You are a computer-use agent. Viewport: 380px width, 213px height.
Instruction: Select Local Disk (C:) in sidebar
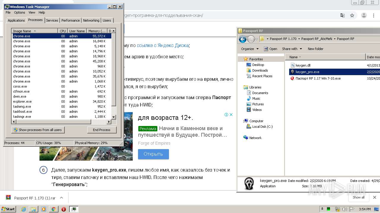point(262,127)
